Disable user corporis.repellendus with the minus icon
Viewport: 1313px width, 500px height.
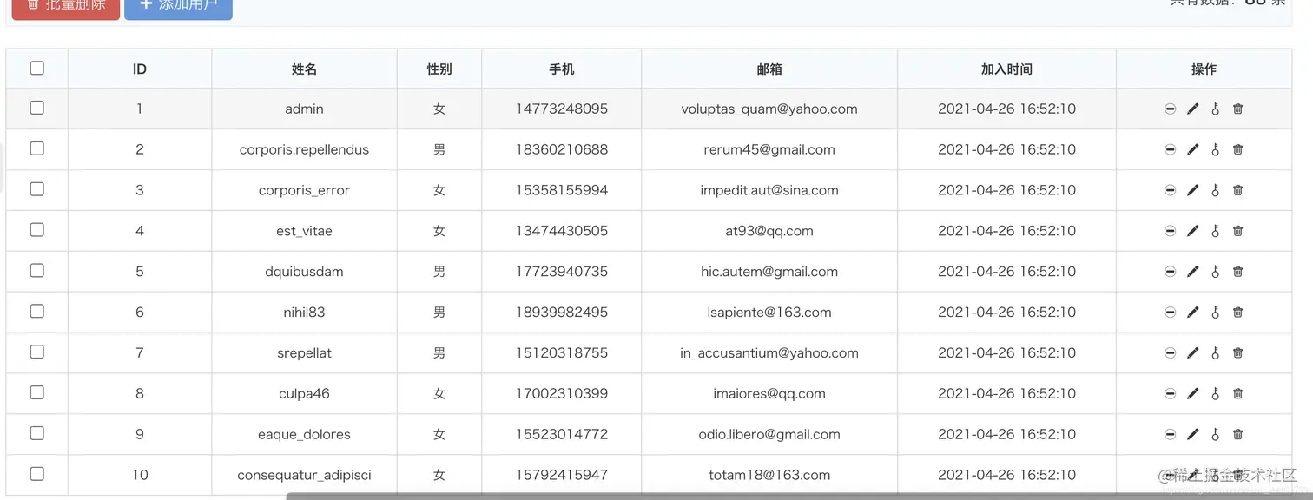[1170, 150]
